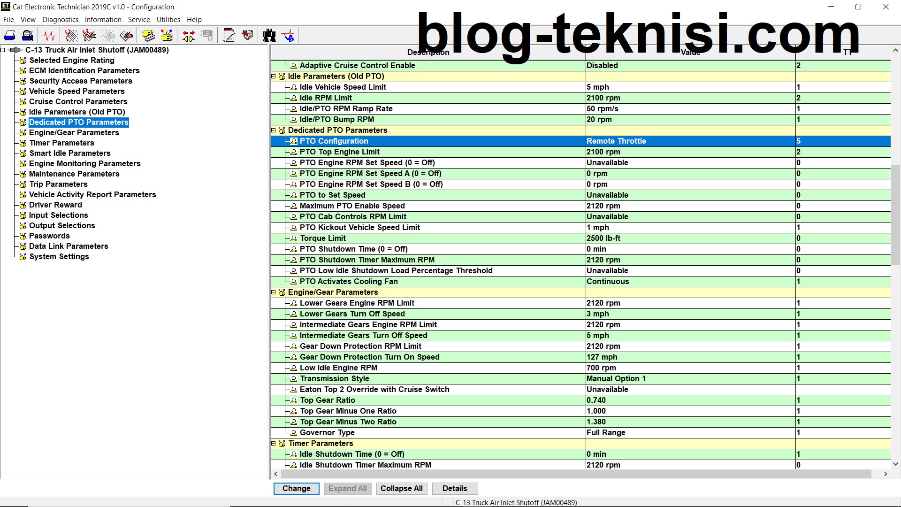This screenshot has width=901, height=507.
Task: Open the Configuration tool icon
Action: coord(167,36)
